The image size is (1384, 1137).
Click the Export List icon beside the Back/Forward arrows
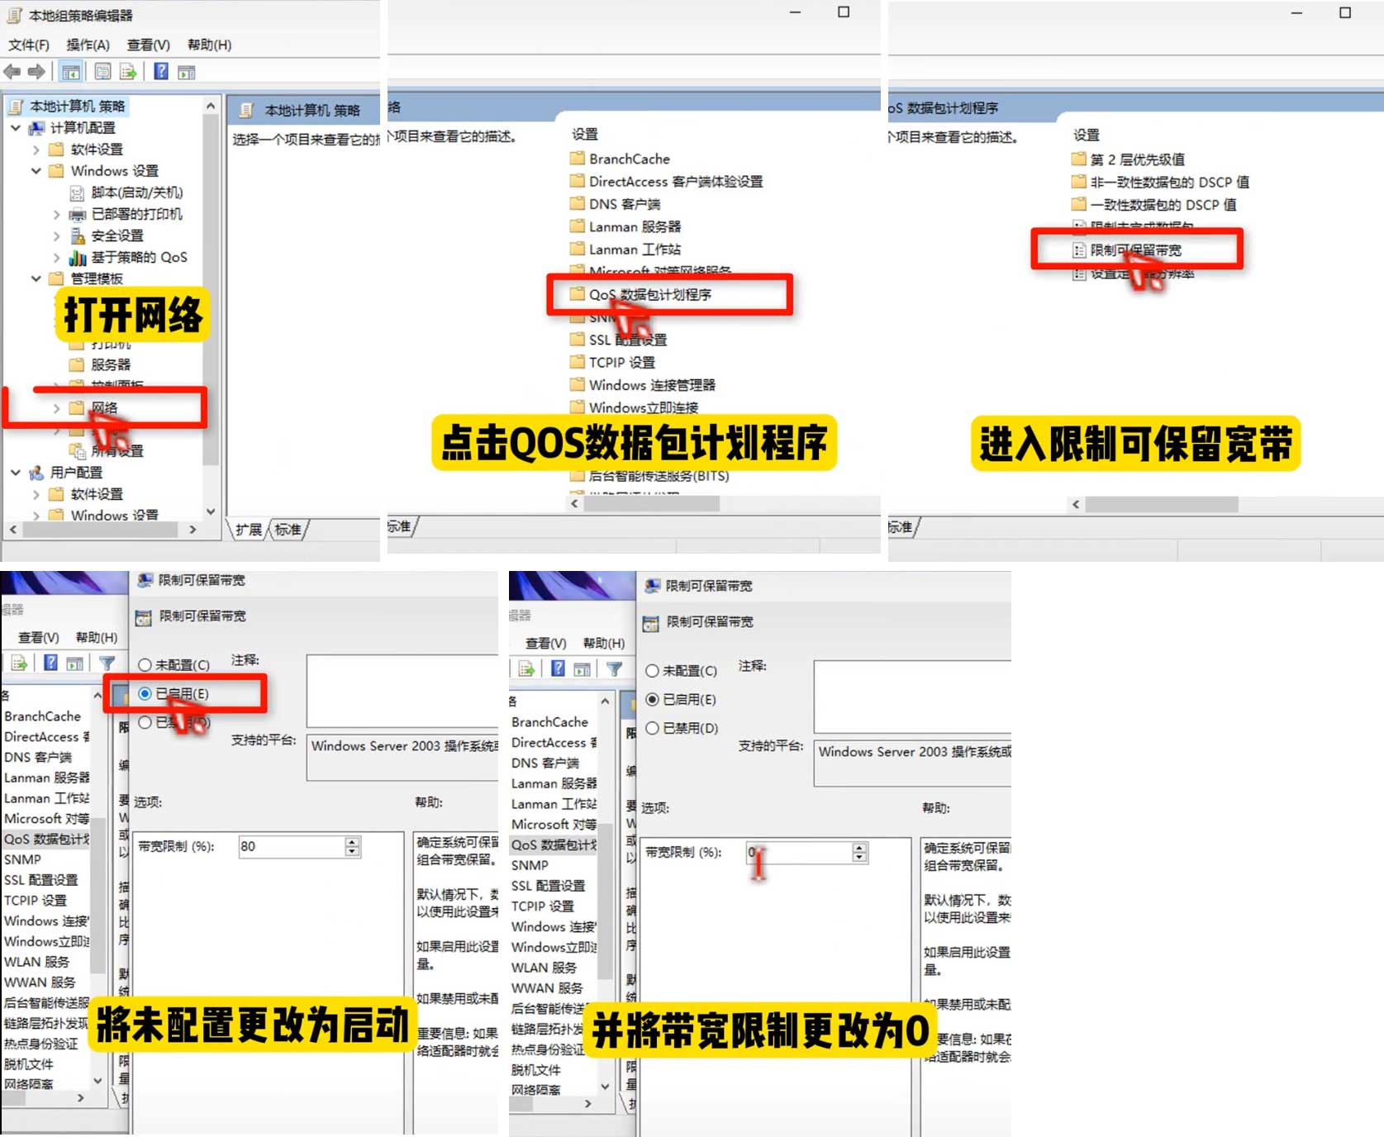coord(128,72)
